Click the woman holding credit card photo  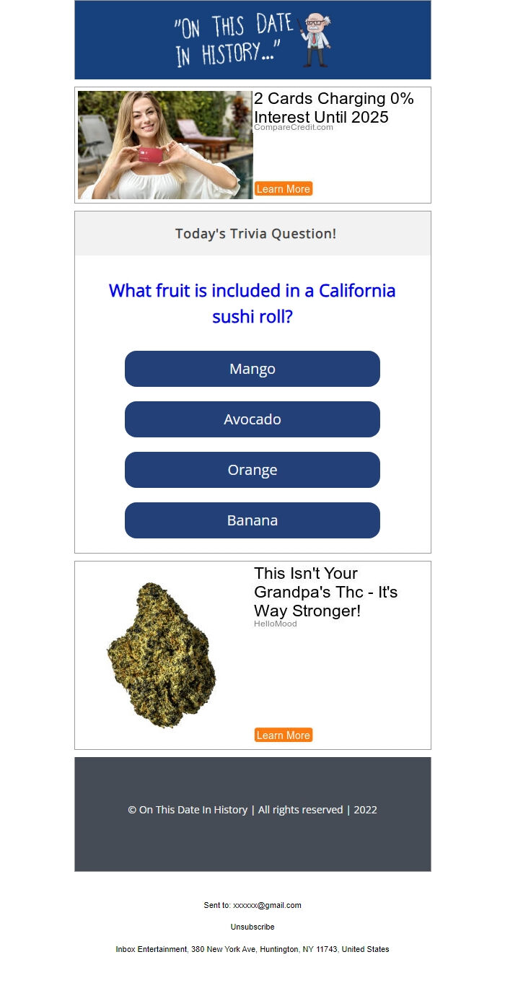tap(164, 144)
